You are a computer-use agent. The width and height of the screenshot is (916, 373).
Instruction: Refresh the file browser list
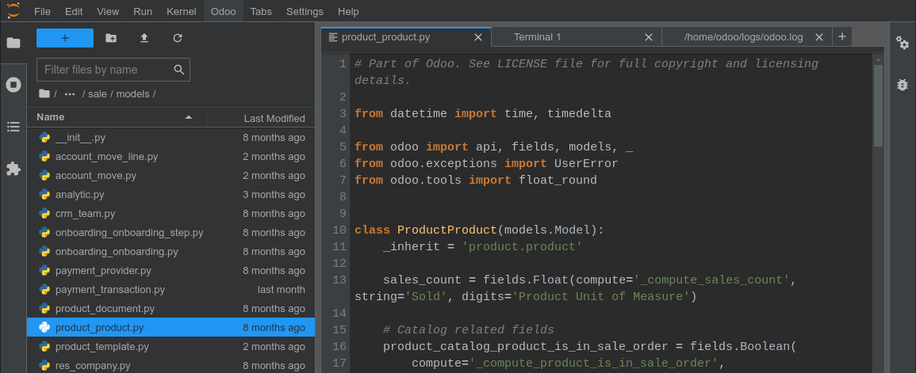point(178,38)
